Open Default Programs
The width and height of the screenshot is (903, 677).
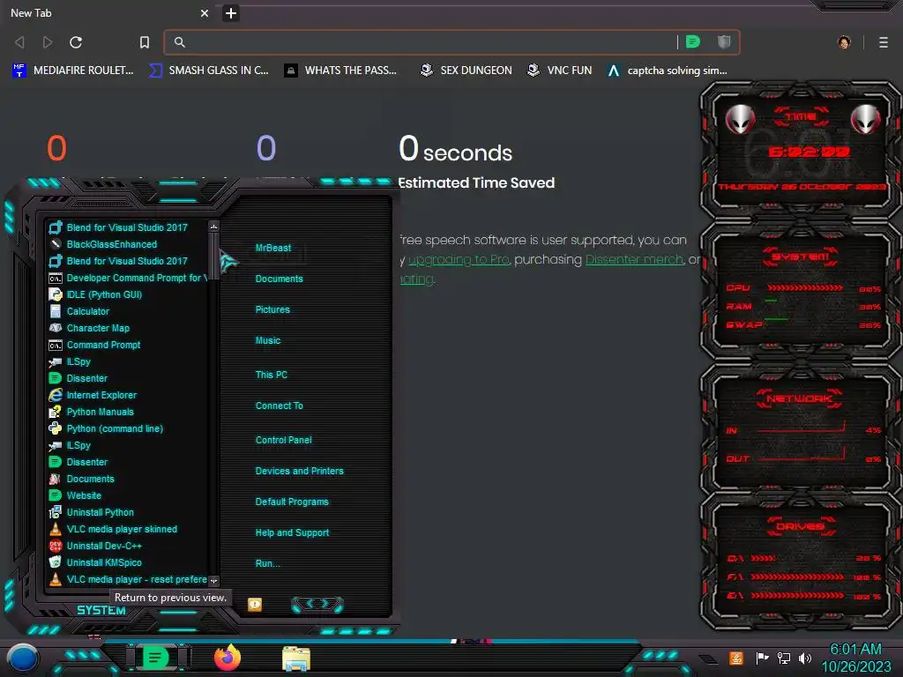point(292,502)
